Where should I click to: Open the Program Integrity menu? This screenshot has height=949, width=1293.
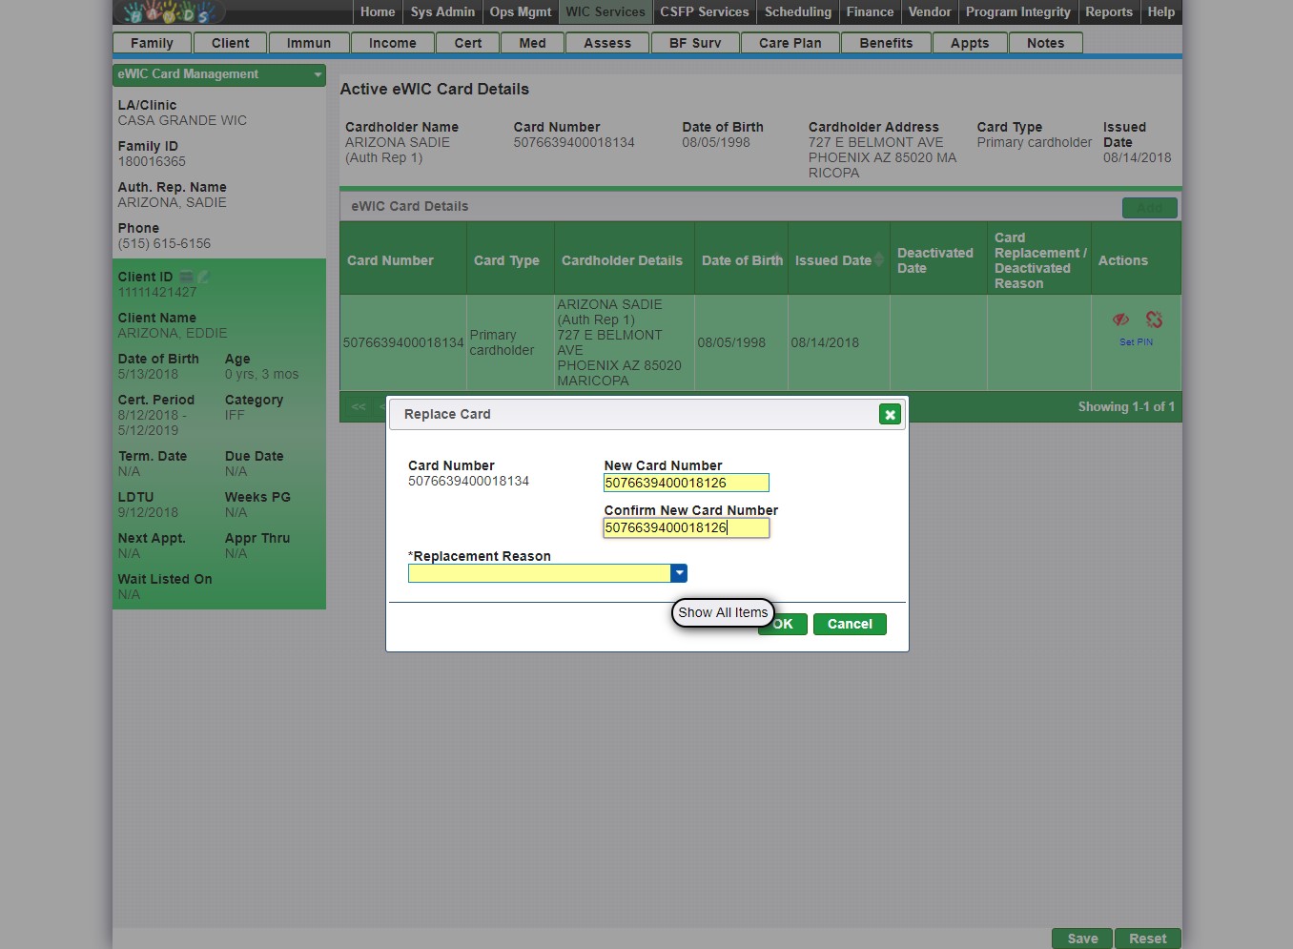(1017, 12)
